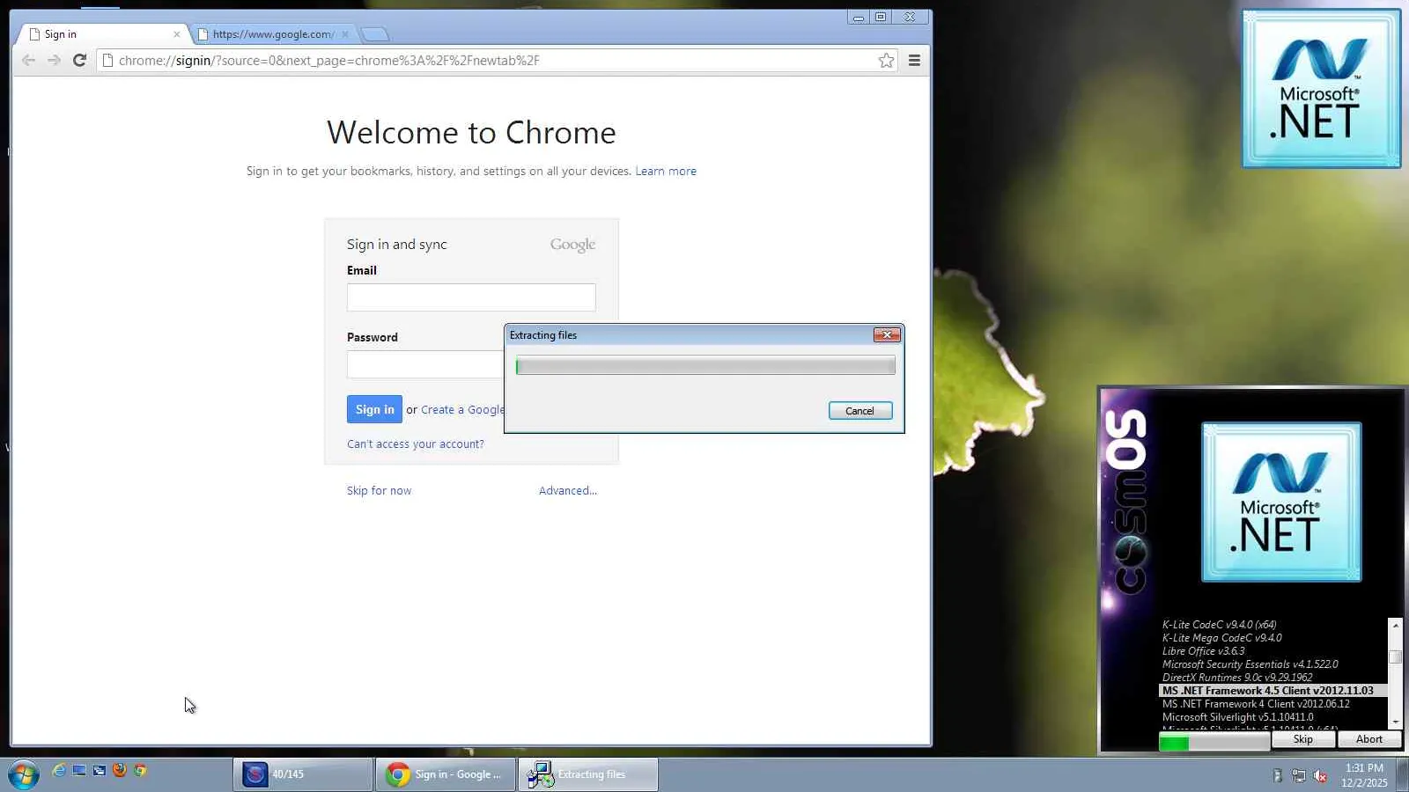
Task: Open the Create a Google account link
Action: pyautogui.click(x=462, y=409)
